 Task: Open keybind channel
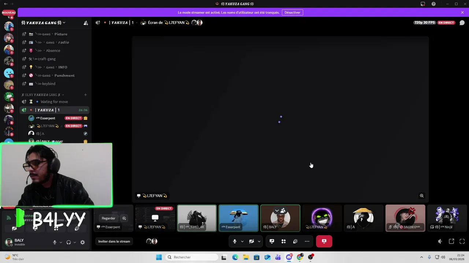click(54, 84)
